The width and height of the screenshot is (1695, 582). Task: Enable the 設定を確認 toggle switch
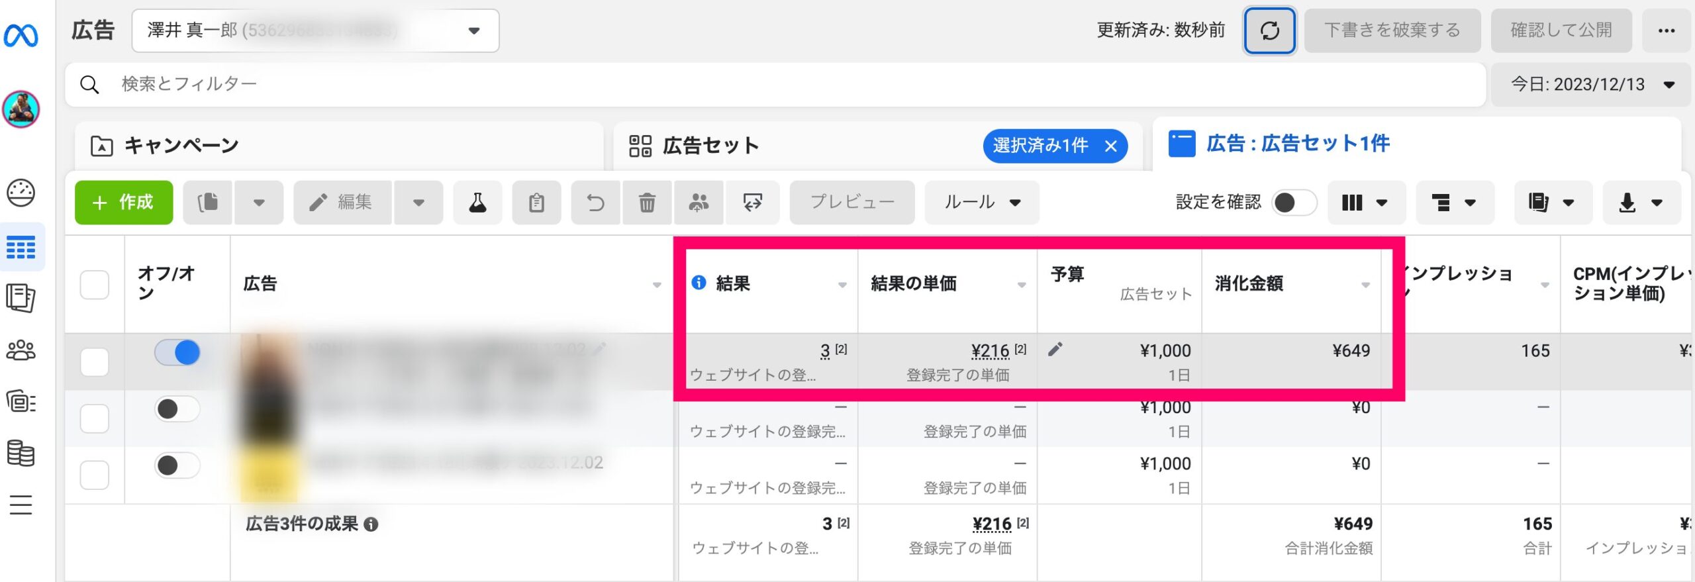pos(1293,203)
